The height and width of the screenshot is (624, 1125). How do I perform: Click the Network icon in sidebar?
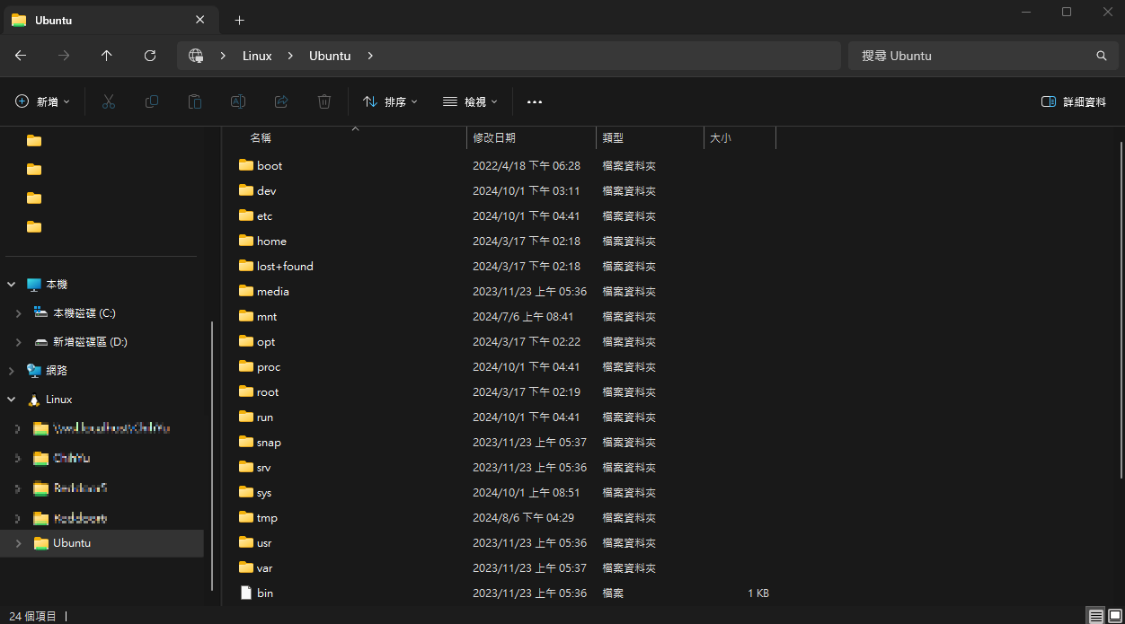34,371
